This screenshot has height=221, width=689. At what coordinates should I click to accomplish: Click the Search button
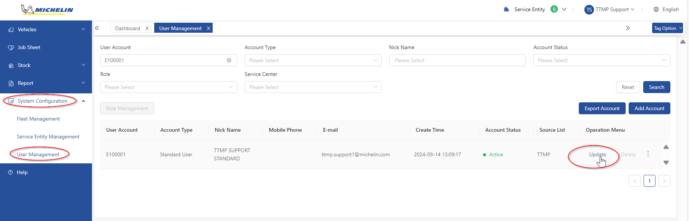click(656, 87)
